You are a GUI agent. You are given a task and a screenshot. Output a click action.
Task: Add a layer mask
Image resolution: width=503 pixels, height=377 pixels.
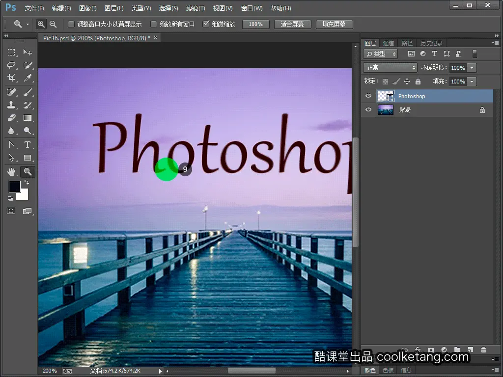[x=431, y=350]
